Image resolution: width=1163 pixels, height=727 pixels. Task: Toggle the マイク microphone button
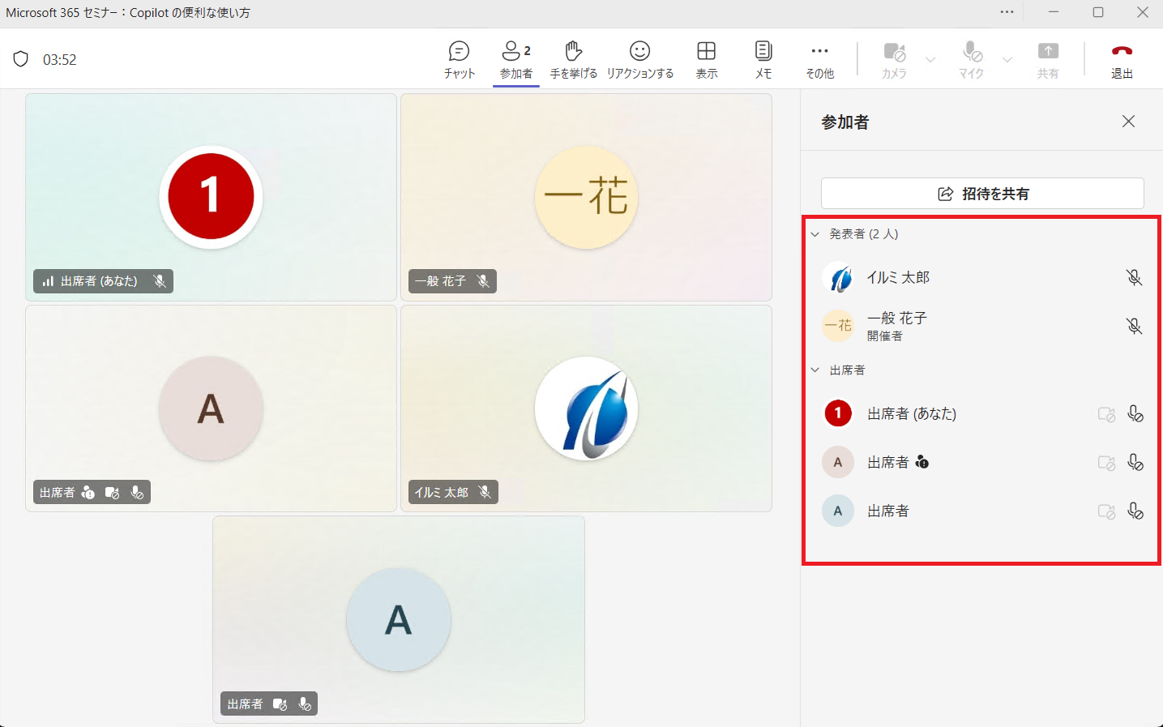pos(971,60)
